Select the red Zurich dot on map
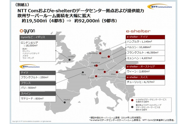Screen dimensions: 187x124 [96, 76]
